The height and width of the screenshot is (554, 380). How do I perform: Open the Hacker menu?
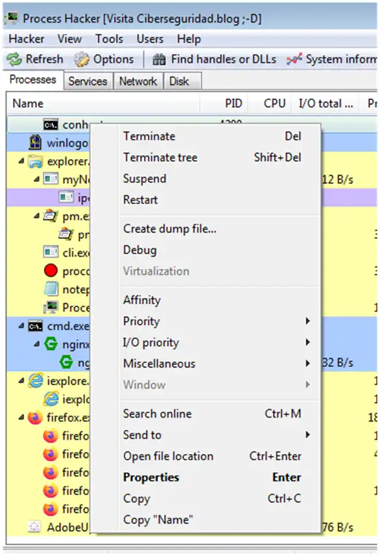(x=27, y=39)
